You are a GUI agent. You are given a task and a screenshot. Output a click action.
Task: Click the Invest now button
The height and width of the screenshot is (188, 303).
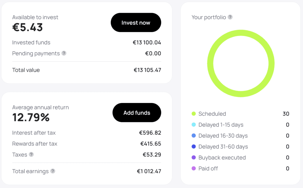tap(136, 23)
